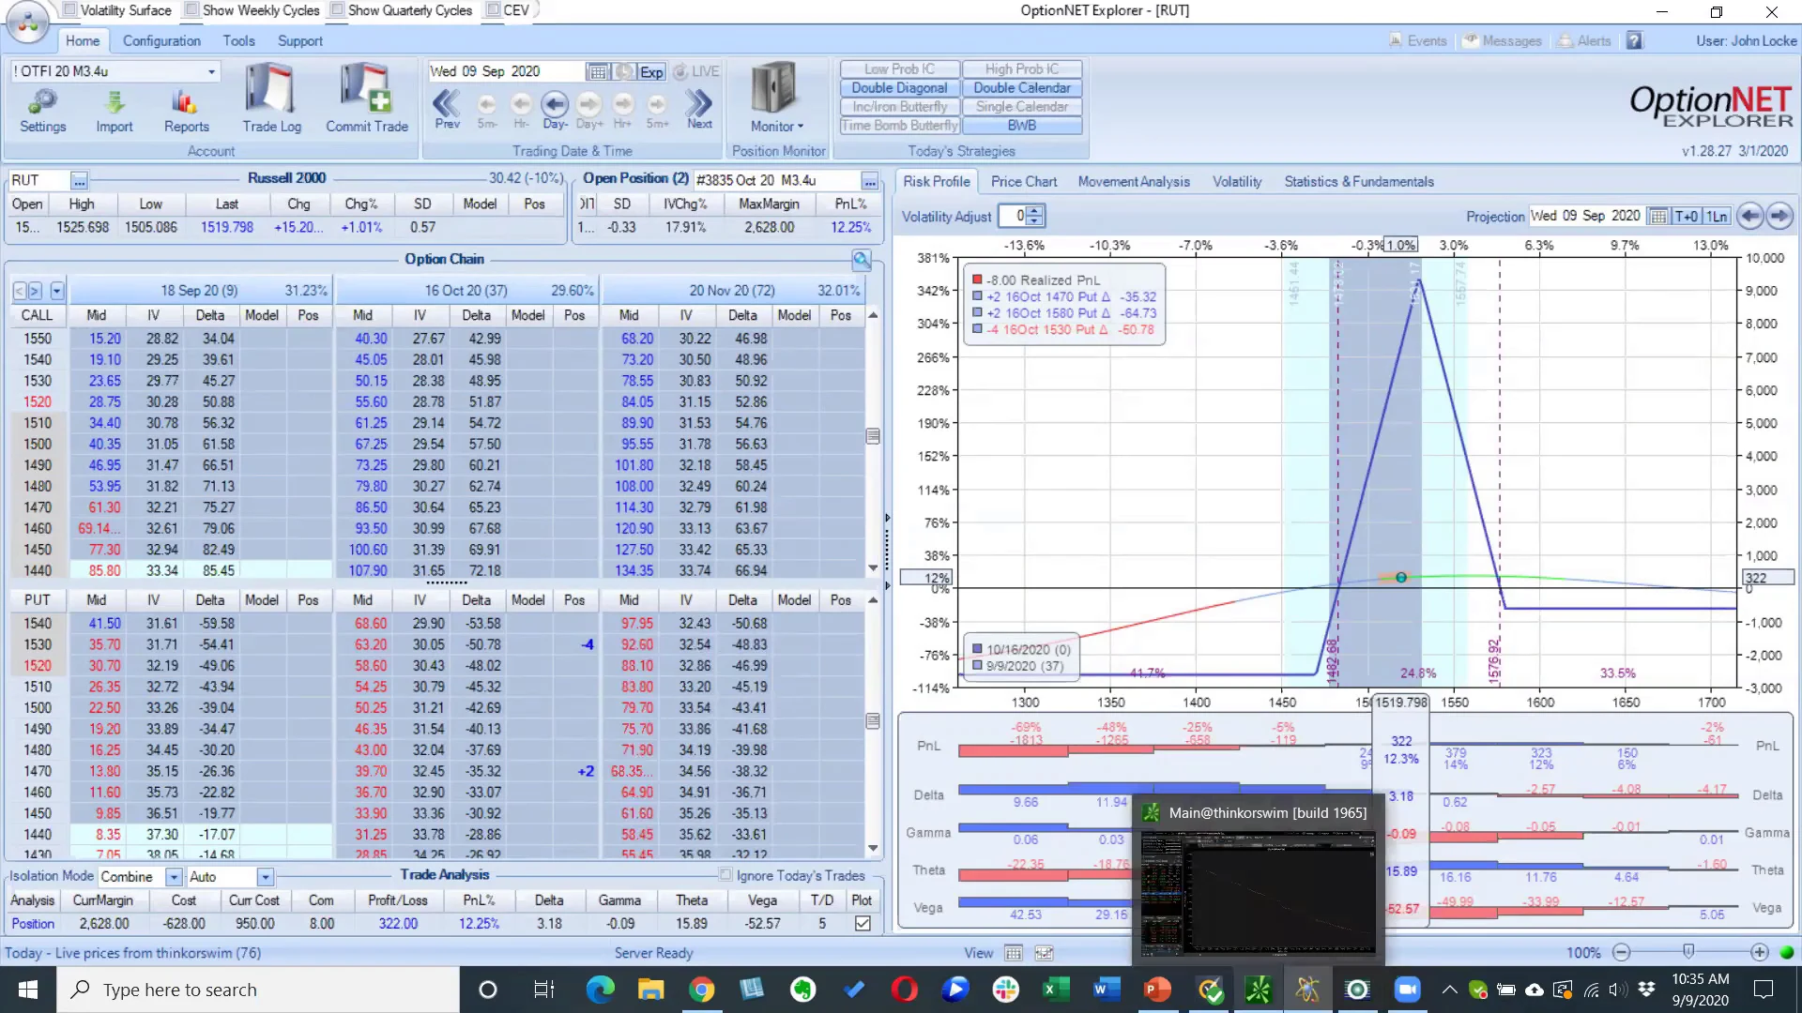This screenshot has width=1802, height=1013.
Task: Browse symbol with RUT ellipsis button
Action: tap(80, 180)
